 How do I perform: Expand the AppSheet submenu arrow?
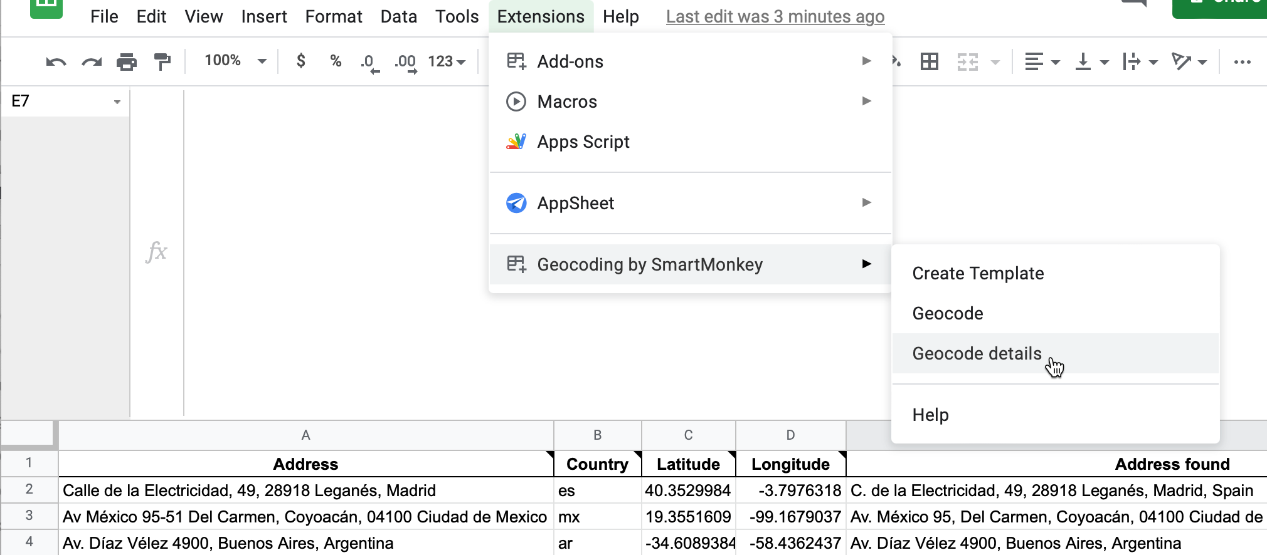coord(867,202)
